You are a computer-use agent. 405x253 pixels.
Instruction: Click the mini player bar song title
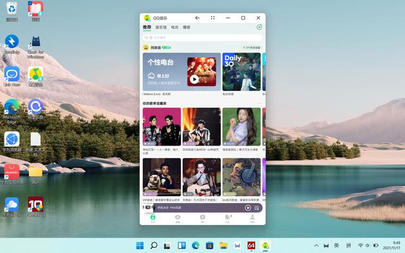(x=169, y=207)
